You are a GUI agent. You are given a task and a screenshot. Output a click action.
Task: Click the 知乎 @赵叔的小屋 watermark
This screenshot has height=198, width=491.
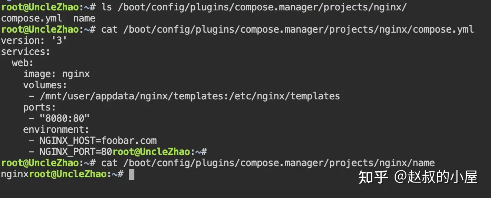click(418, 177)
